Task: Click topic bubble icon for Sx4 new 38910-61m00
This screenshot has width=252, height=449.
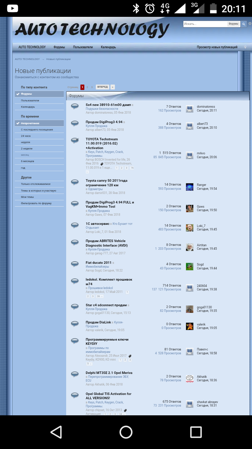Action: pos(75,106)
